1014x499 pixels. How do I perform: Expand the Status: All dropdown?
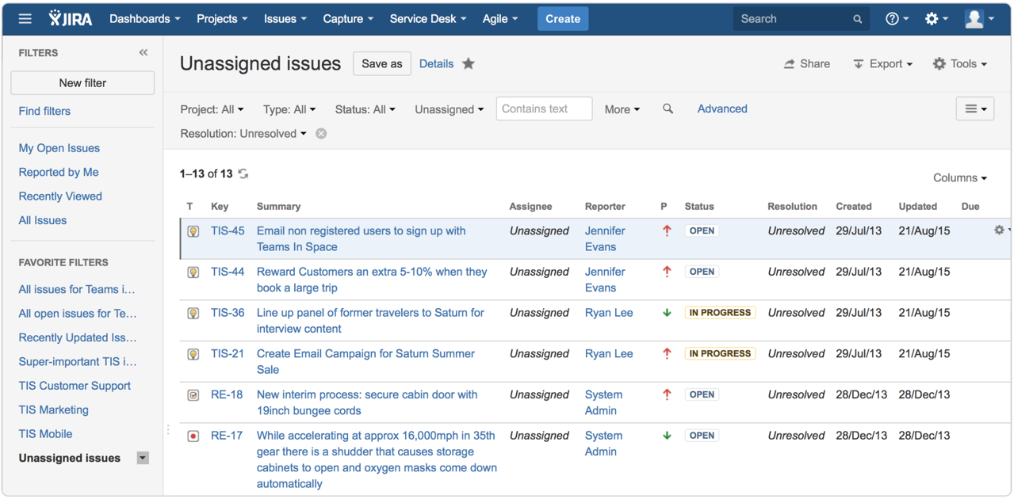pyautogui.click(x=365, y=109)
